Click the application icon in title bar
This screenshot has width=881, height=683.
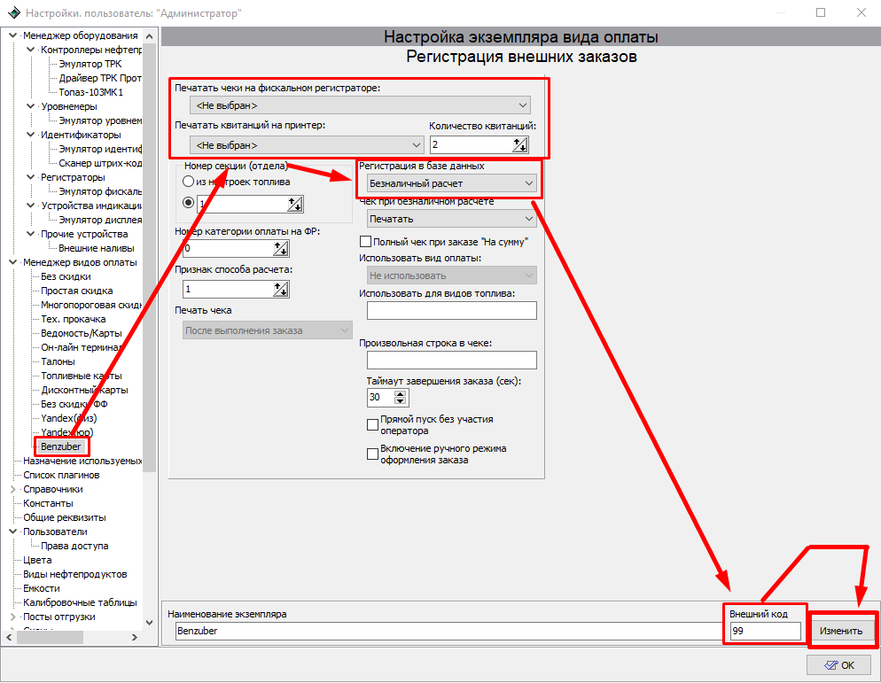pyautogui.click(x=13, y=12)
